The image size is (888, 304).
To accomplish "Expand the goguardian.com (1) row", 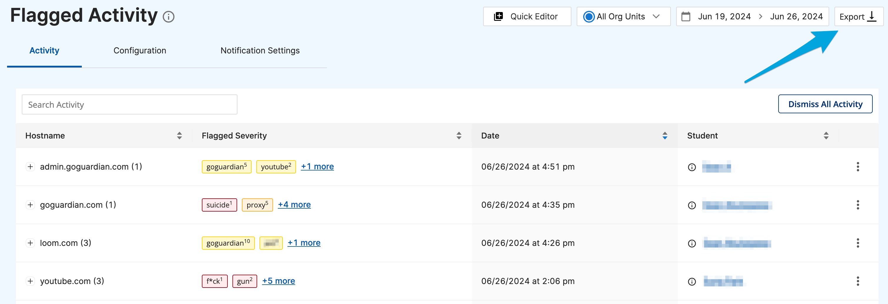I will (30, 205).
